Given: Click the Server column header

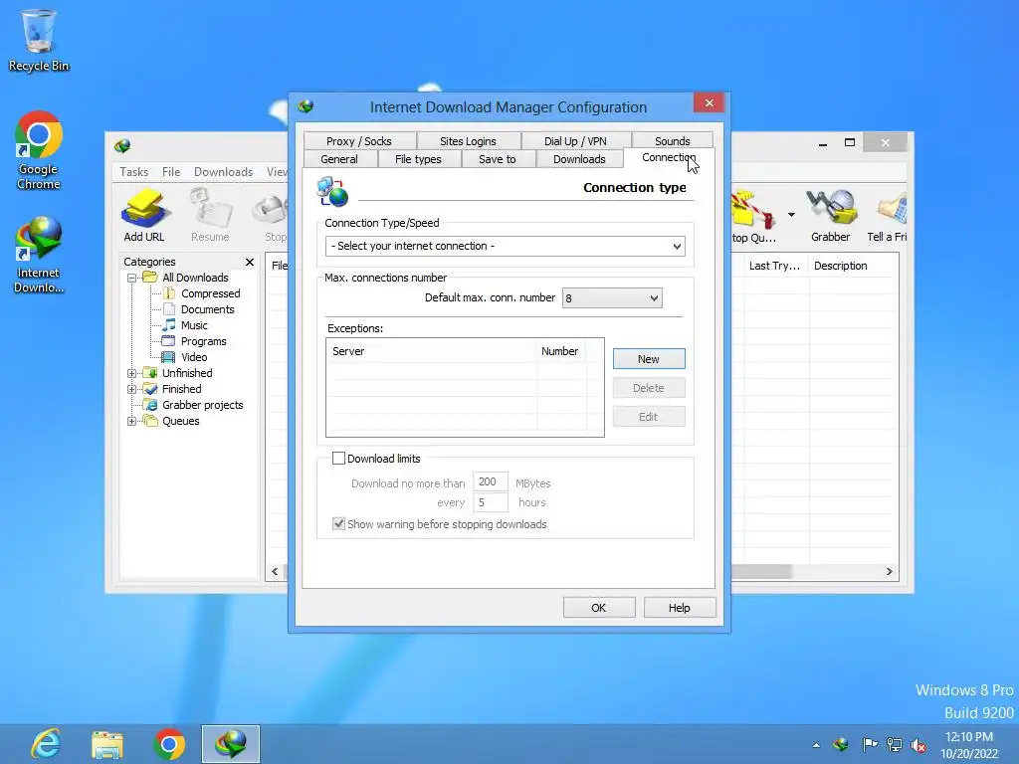Looking at the screenshot, I should pos(432,351).
